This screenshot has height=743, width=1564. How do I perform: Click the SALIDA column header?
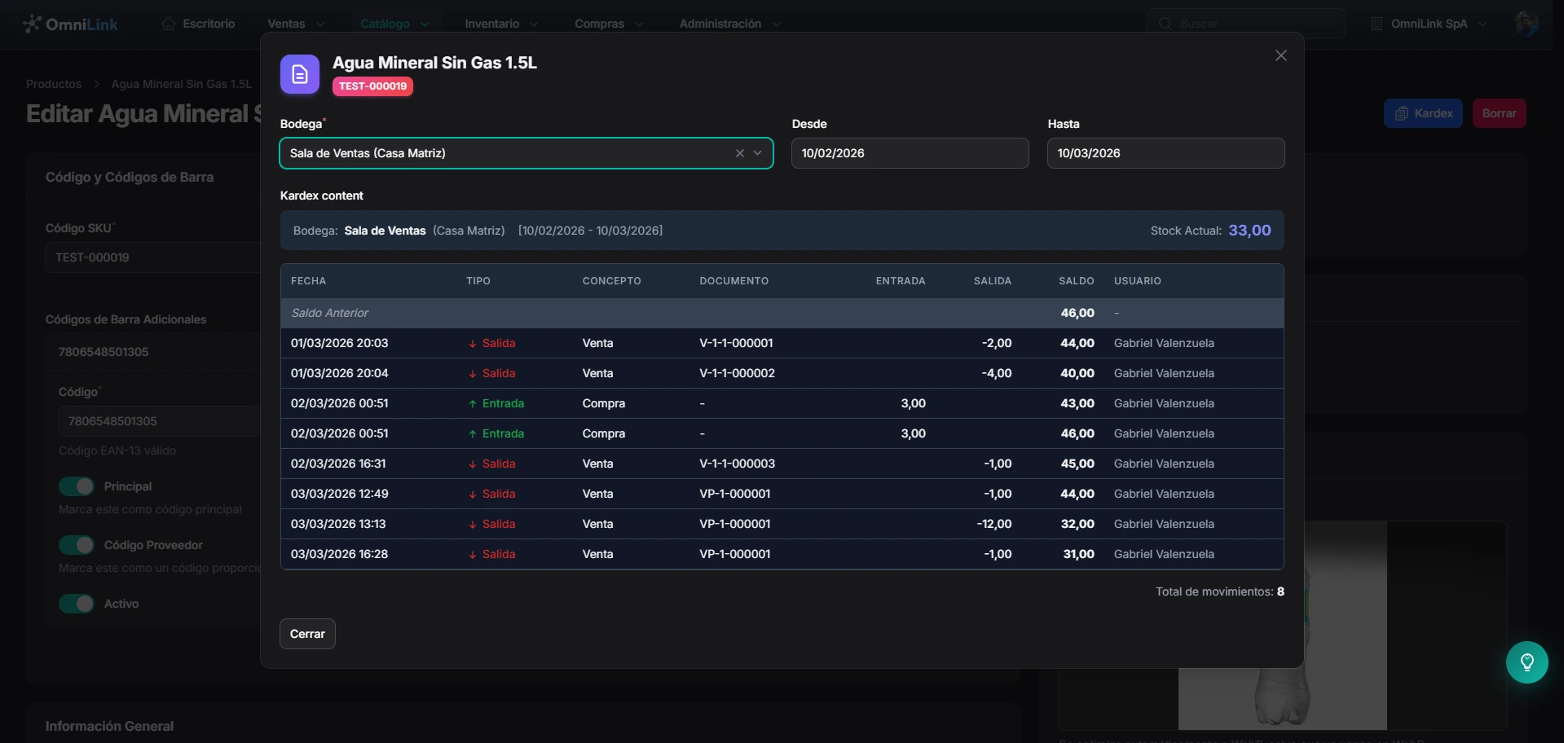click(993, 281)
